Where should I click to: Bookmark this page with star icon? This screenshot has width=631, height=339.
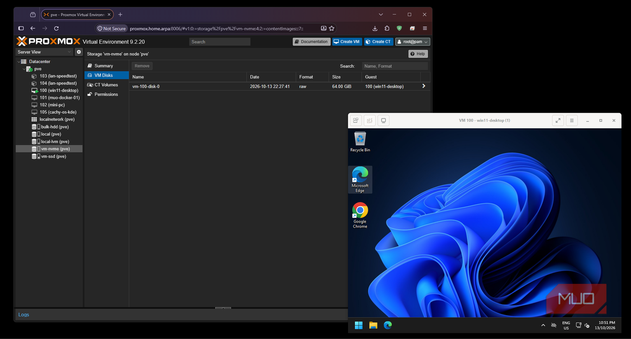[332, 28]
